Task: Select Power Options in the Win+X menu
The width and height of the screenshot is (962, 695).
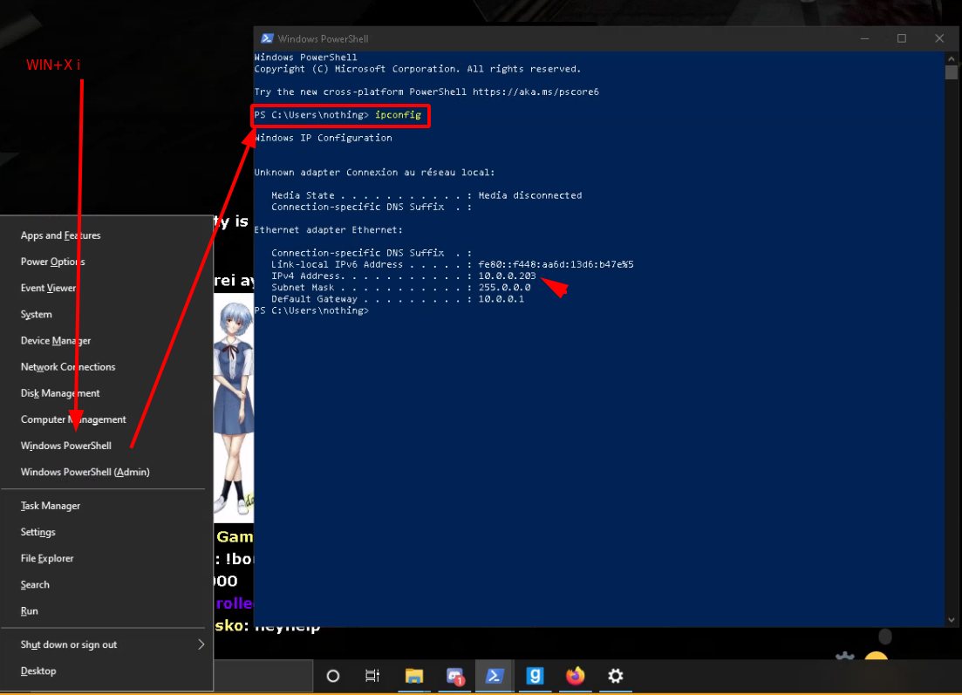Action: [106, 262]
